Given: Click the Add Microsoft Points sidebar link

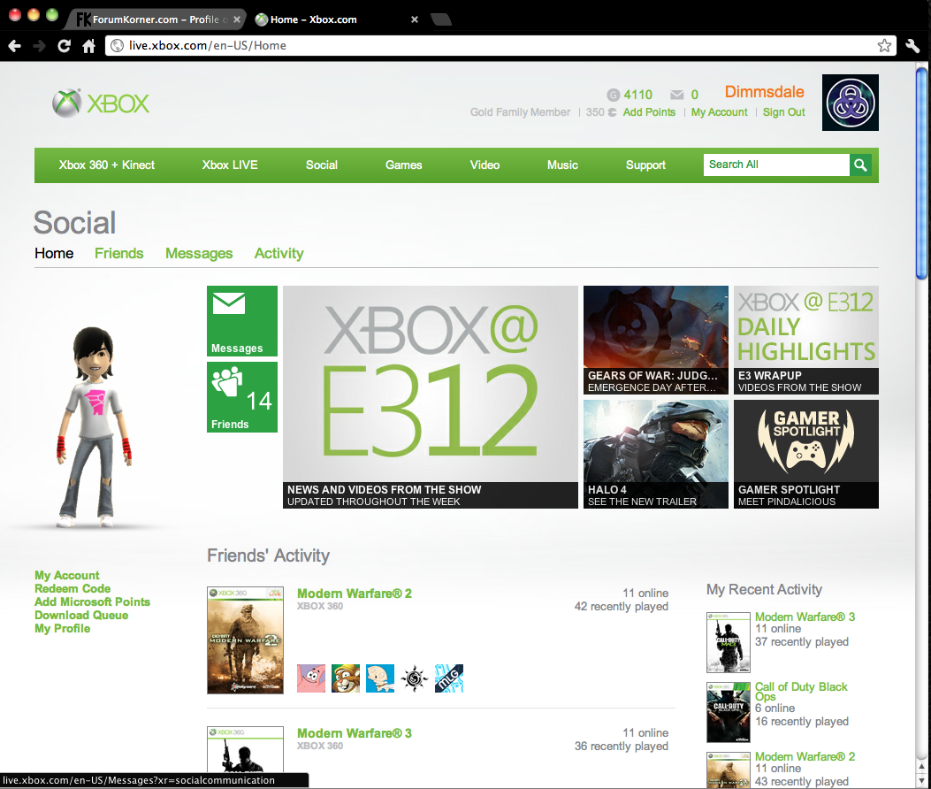Looking at the screenshot, I should pyautogui.click(x=92, y=601).
